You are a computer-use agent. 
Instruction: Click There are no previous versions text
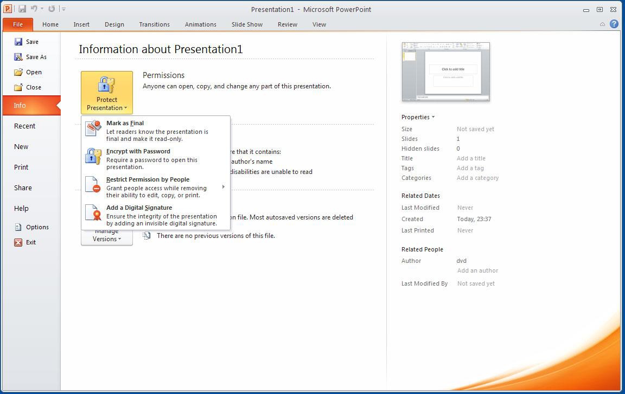215,236
